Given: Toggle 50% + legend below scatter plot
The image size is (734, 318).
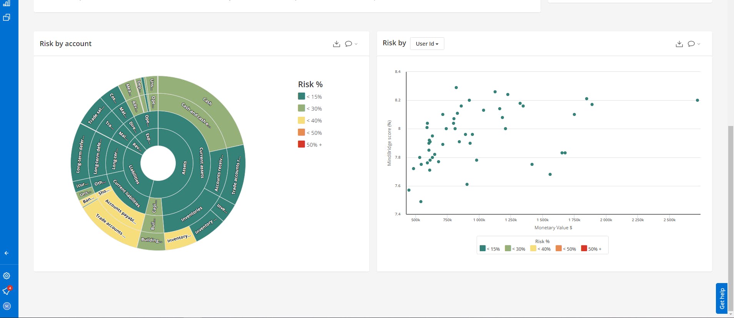Looking at the screenshot, I should point(591,249).
